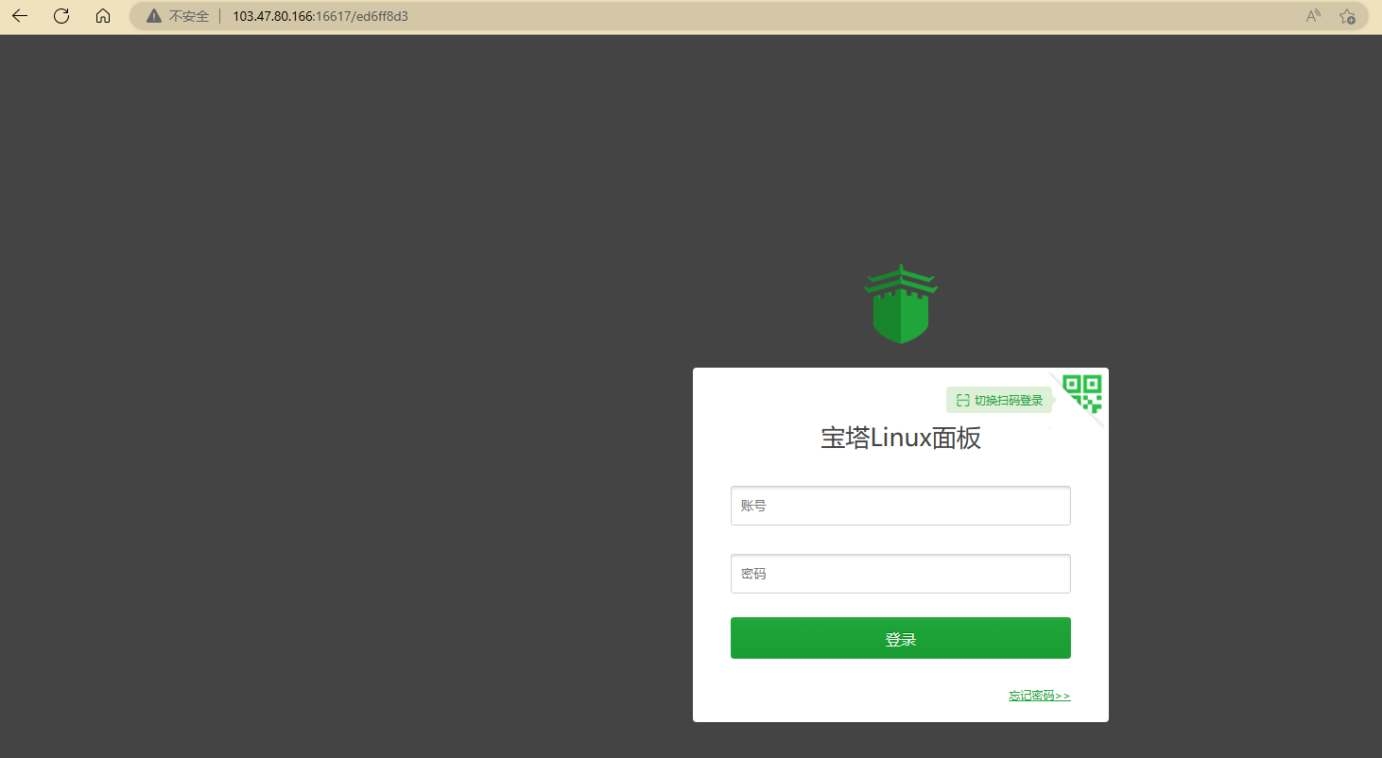The image size is (1382, 758).
Task: Click the 宝塔Linux面板 heading
Action: (x=901, y=439)
